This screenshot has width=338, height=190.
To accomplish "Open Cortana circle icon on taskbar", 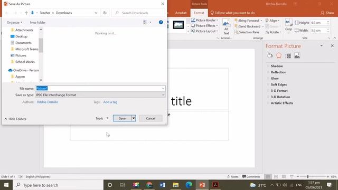I will (x=110, y=185).
